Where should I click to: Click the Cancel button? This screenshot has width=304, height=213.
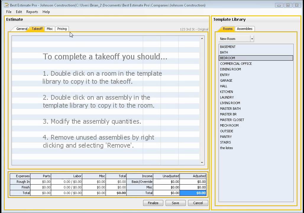(x=198, y=203)
